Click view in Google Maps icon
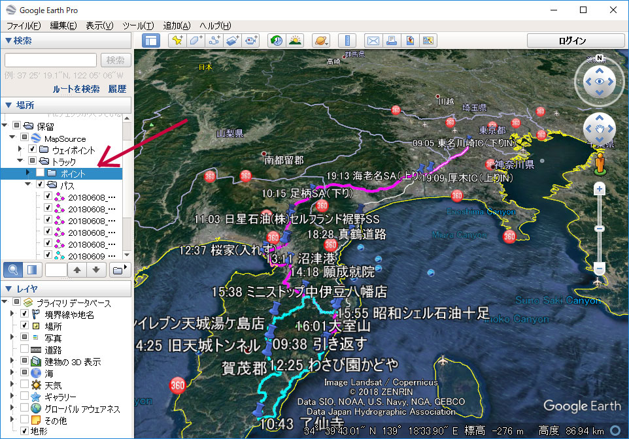 tap(428, 41)
